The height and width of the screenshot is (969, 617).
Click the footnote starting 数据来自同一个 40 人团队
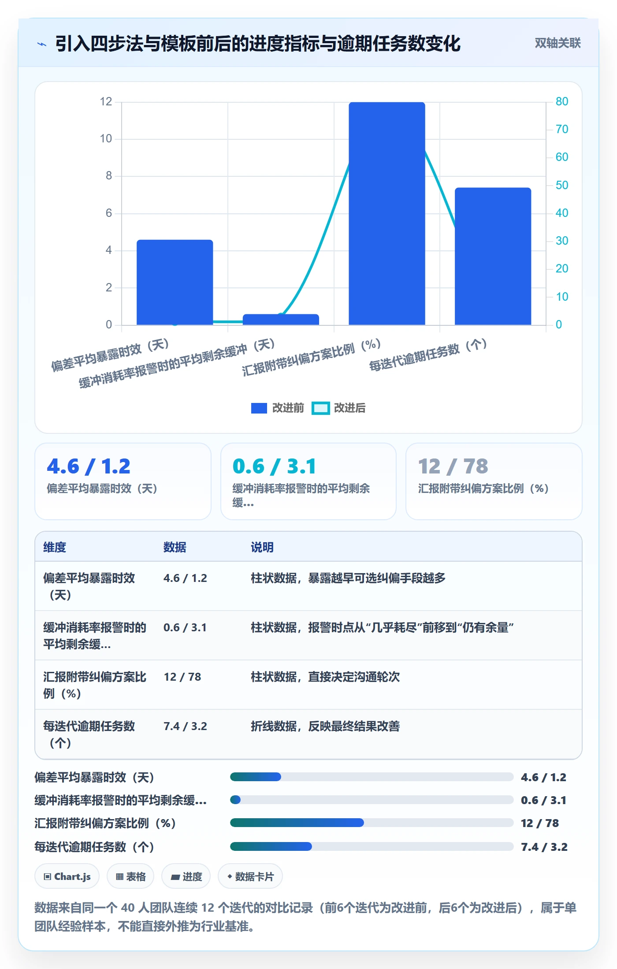coord(305,917)
